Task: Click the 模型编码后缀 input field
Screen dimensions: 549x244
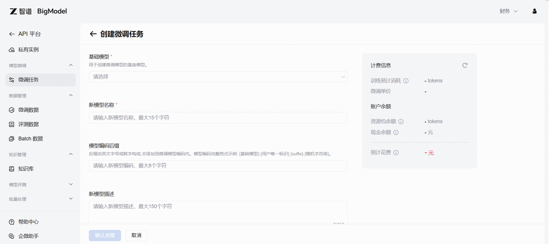Action: click(x=218, y=166)
